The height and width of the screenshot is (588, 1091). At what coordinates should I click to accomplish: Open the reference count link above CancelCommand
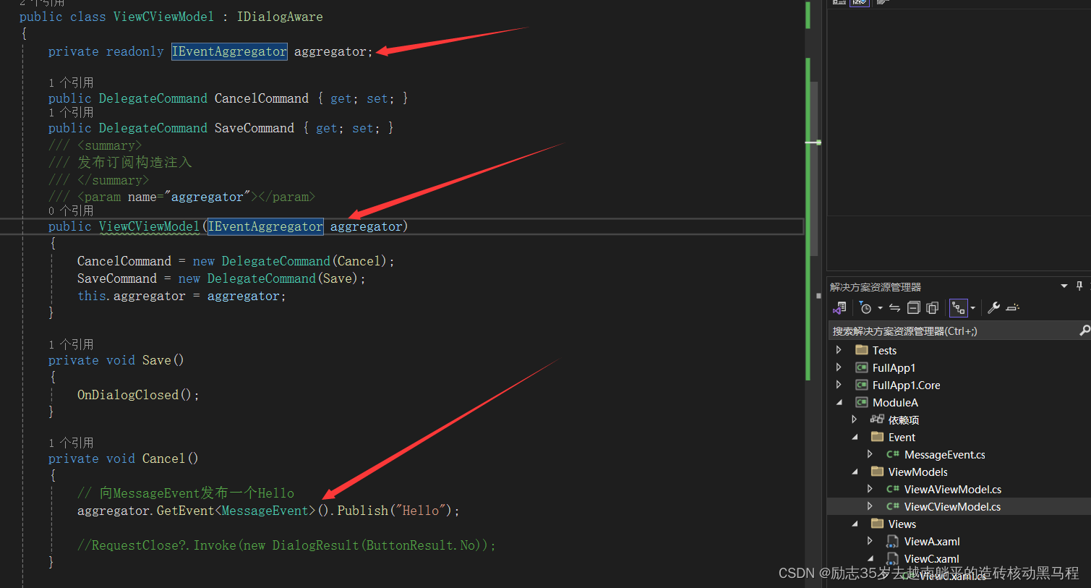[71, 82]
